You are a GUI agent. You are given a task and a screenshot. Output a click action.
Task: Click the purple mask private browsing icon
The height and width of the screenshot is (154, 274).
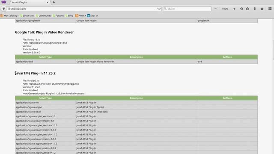pyautogui.click(x=4, y=2)
